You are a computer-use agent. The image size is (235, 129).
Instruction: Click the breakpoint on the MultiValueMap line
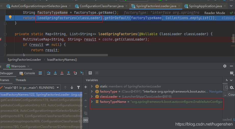click(x=1, y=39)
